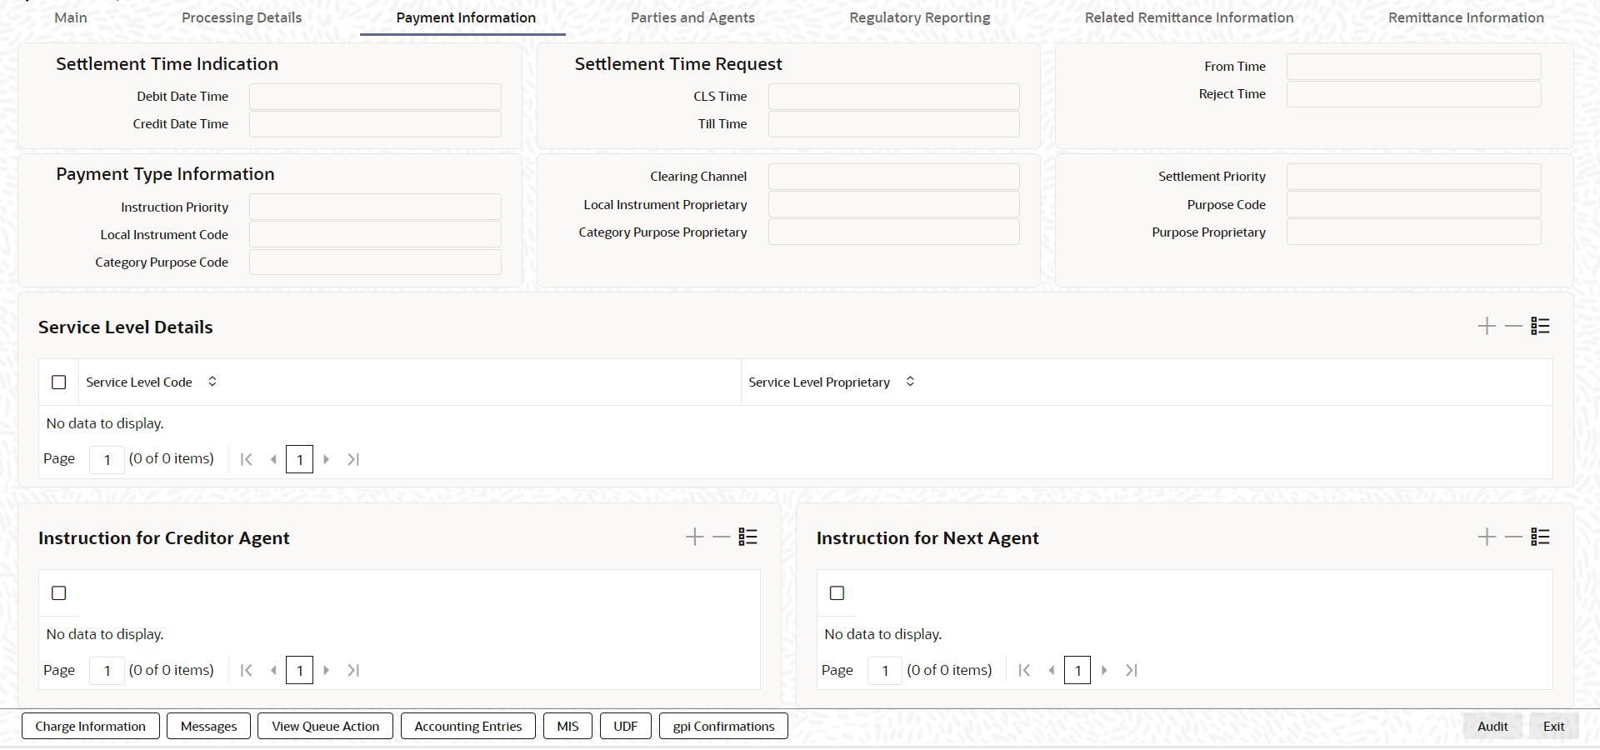Screen dimensions: 1600x750
Task: Click the Category Purpose Proprietary field
Action: 893,232
